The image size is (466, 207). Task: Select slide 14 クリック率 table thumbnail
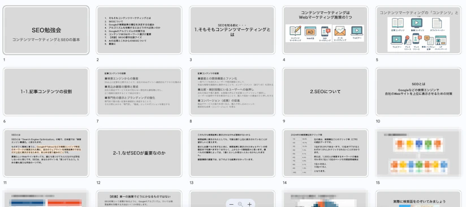[x=325, y=153]
